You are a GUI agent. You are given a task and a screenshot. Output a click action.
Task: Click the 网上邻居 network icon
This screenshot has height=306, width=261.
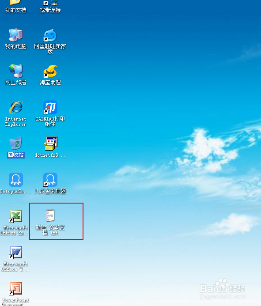pyautogui.click(x=16, y=71)
